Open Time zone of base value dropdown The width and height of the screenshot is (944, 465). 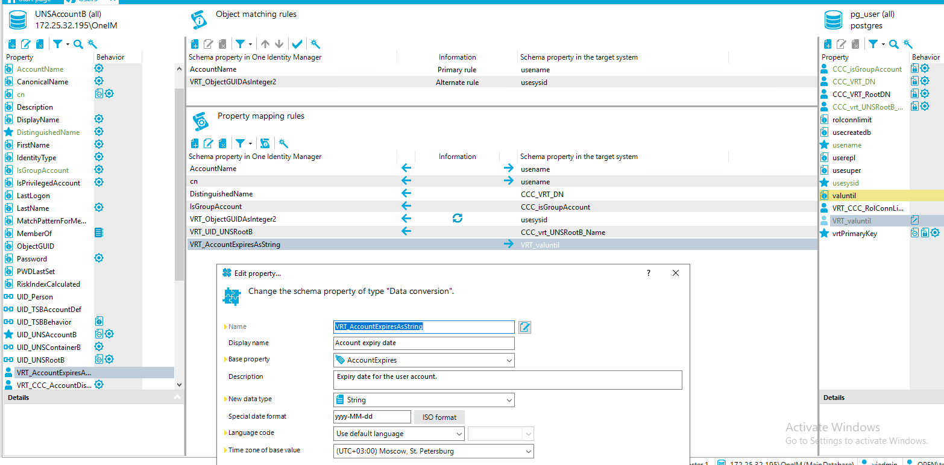[x=528, y=451]
